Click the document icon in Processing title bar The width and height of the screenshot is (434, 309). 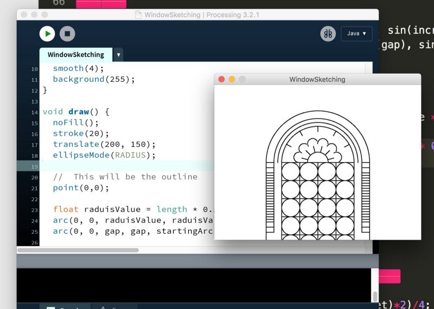[x=138, y=15]
